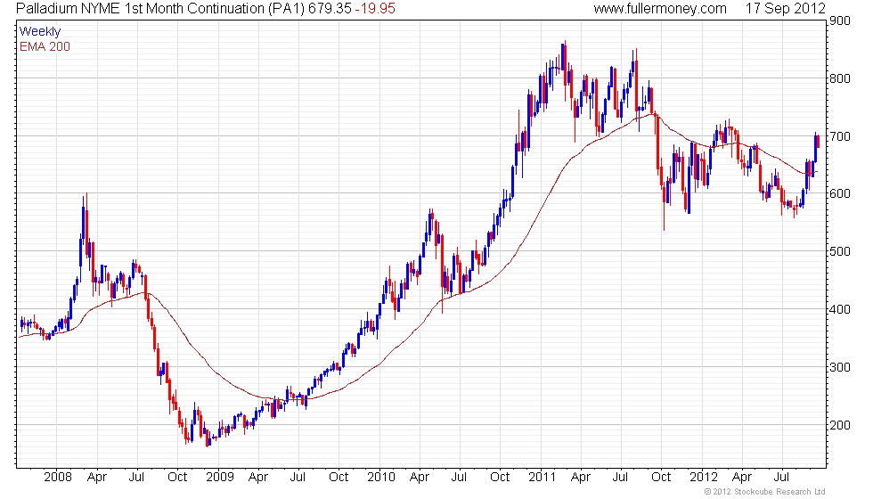Click the Palladium NYME 1st Month Continuation title
The width and height of the screenshot is (873, 499).
point(159,9)
